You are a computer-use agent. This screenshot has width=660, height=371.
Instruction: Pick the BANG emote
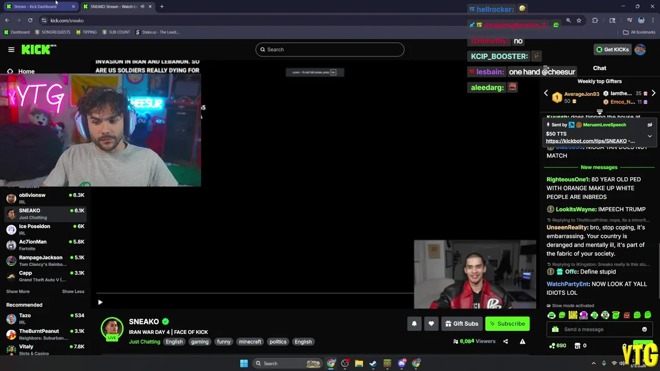pos(573,315)
